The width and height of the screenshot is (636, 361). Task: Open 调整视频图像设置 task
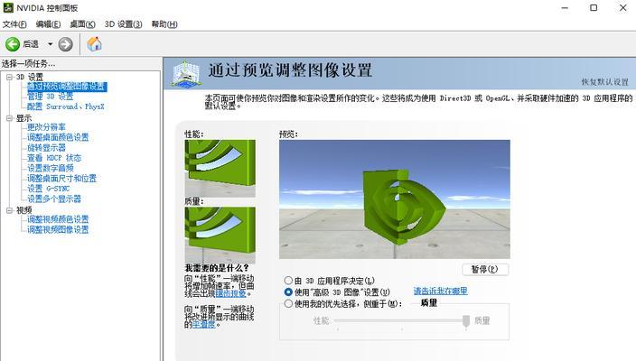pyautogui.click(x=58, y=229)
